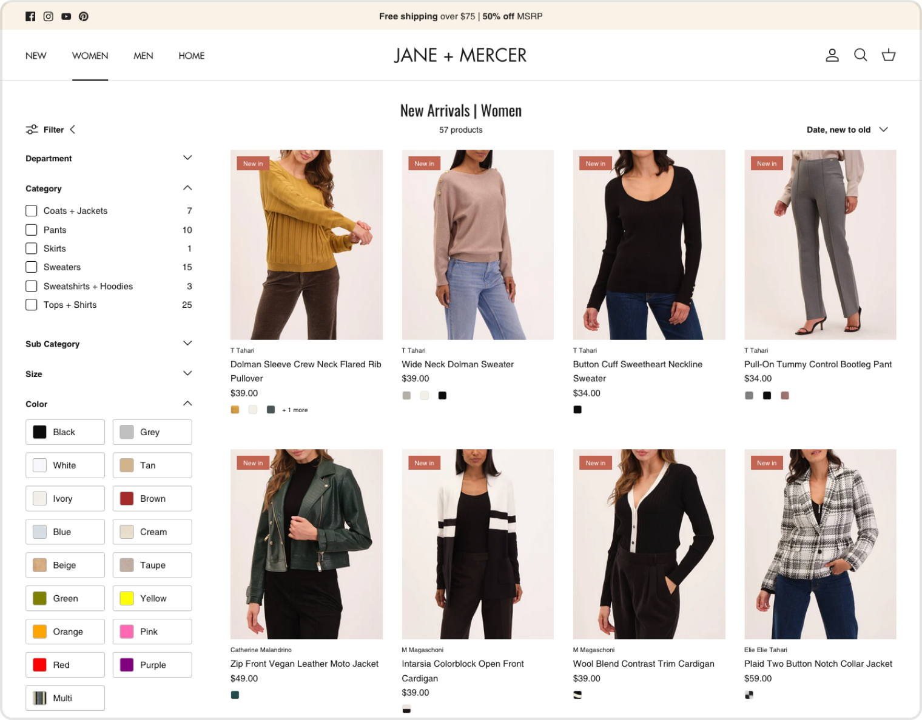Viewport: 922px width, 720px height.
Task: Open the Instagram social link
Action: (48, 16)
